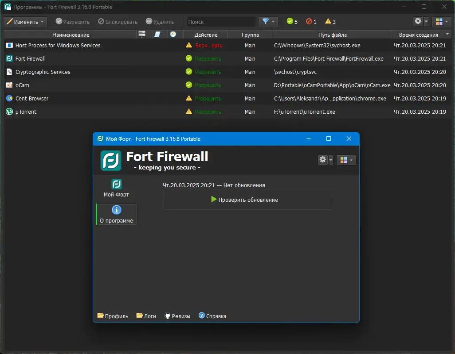
Task: Sort by Время создания column header
Action: [419, 35]
